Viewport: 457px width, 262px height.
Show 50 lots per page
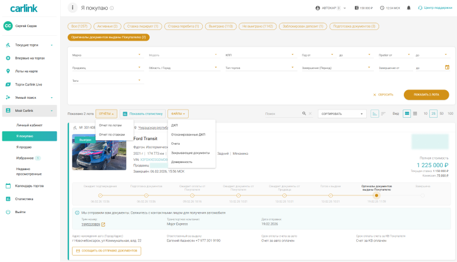(441, 113)
